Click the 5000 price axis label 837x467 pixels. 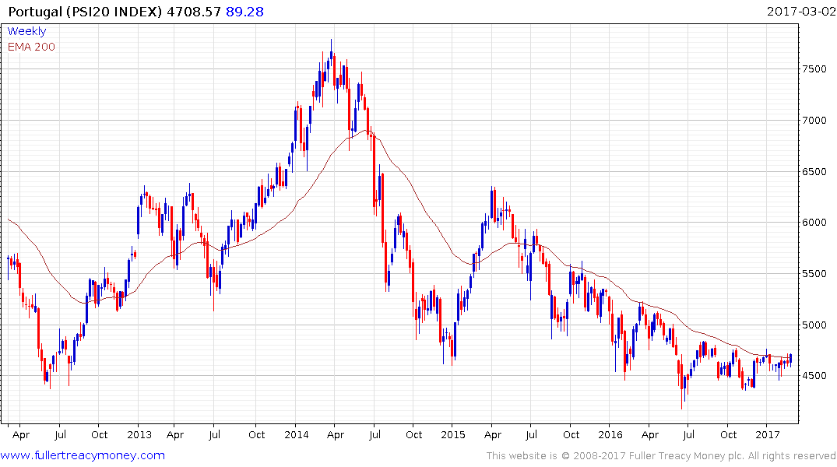pos(814,325)
